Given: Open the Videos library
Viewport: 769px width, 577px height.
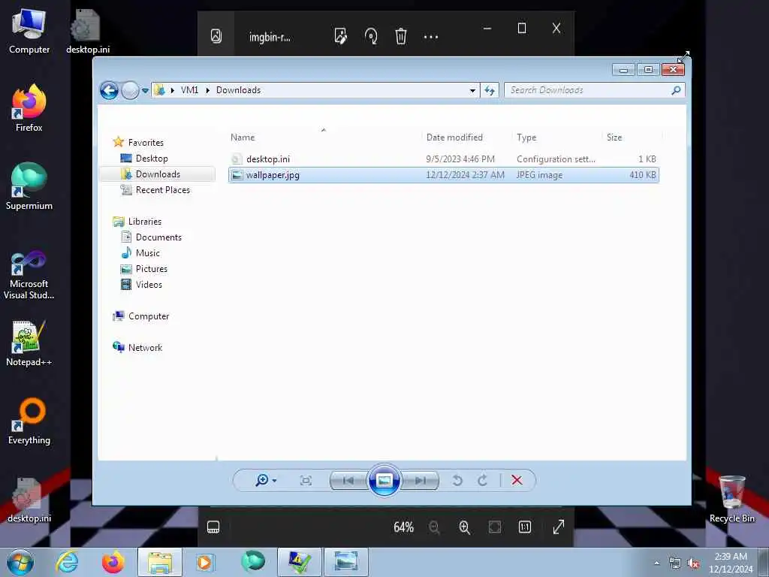Looking at the screenshot, I should (x=149, y=285).
